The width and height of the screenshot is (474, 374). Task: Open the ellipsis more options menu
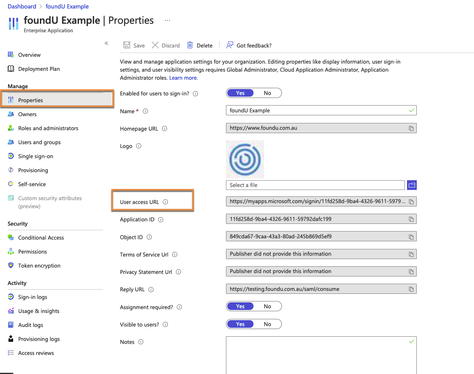167,20
